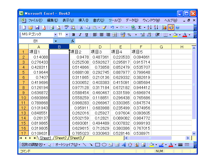Image resolution: width=216 pixels, height=165 pixels.
Task: Apply currency style
Action: 123,35
